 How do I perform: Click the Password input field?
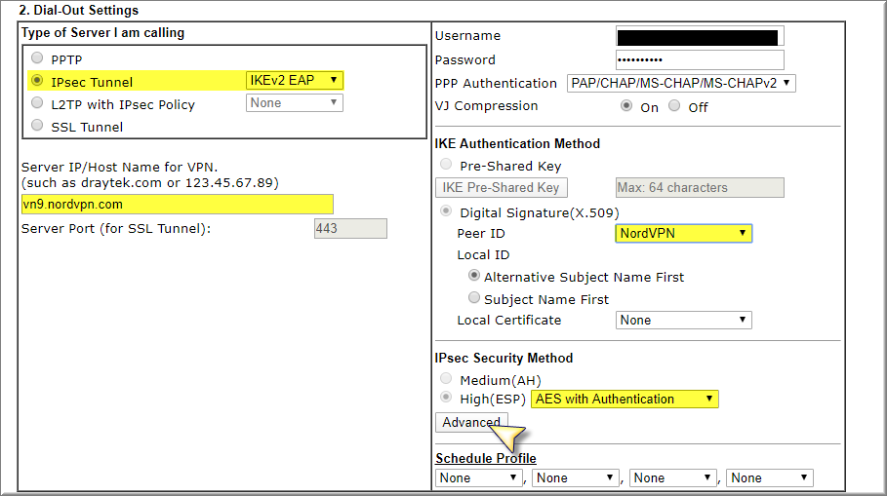700,59
